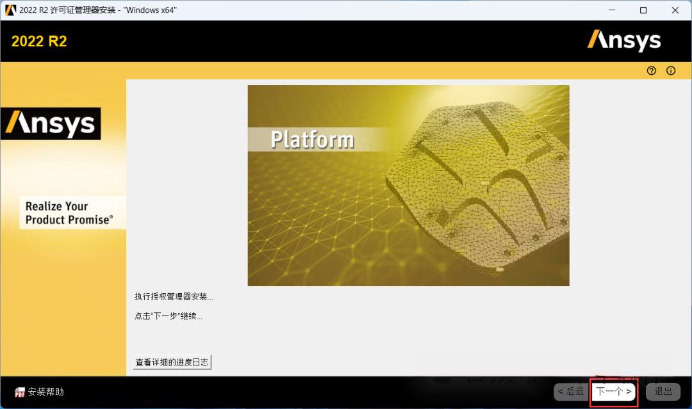Select the 点击"下一步"继续... instruction text
Screen dimensions: 692x409
click(169, 316)
